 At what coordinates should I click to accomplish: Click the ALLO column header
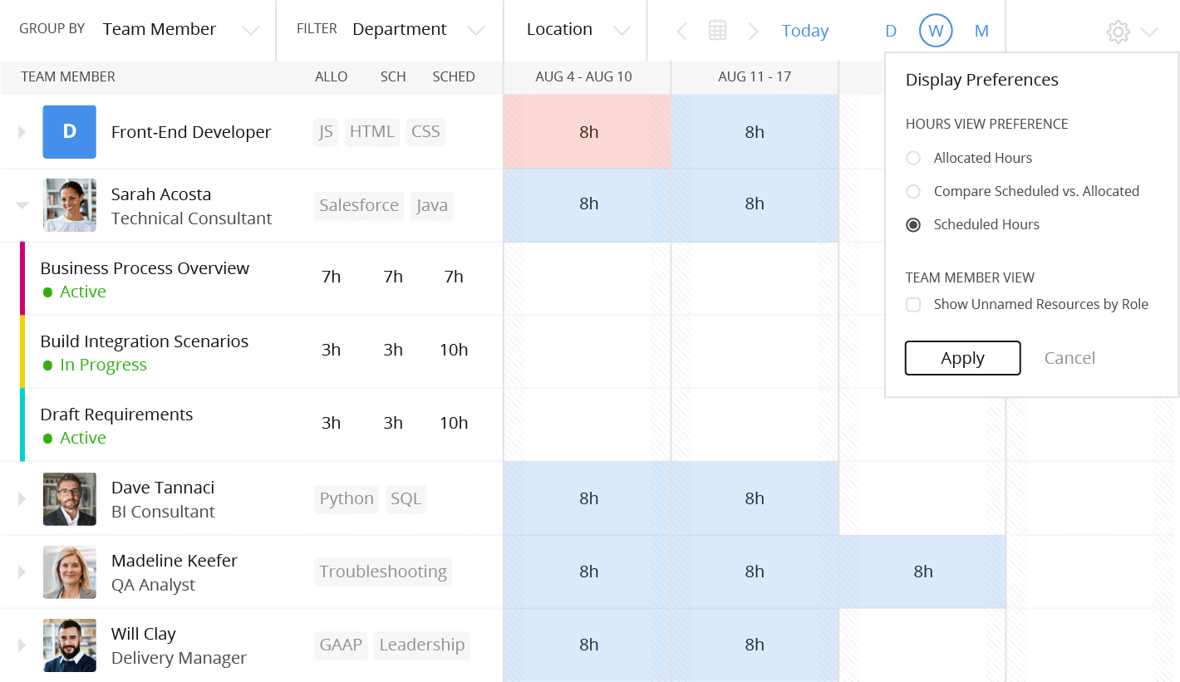click(331, 77)
